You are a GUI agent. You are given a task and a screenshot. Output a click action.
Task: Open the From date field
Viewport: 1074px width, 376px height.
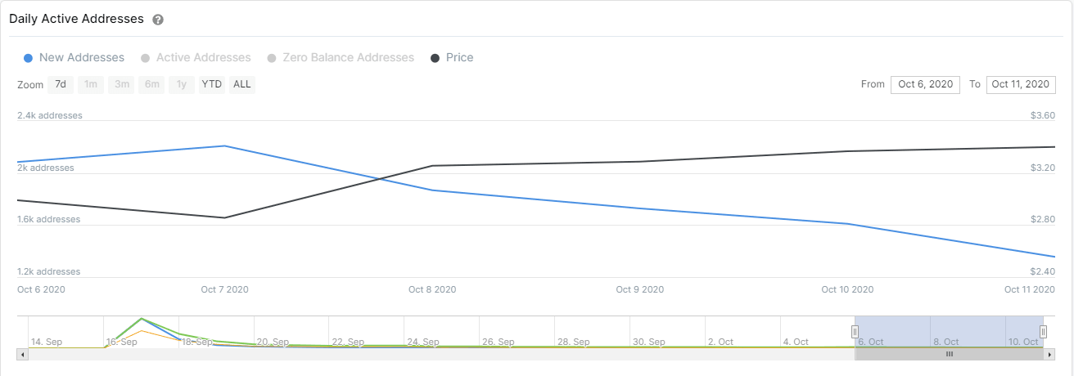click(925, 84)
